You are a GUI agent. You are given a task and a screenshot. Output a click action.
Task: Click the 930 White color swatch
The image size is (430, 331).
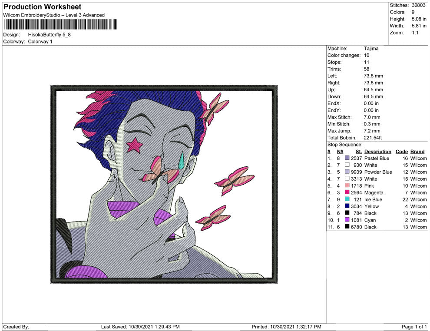pos(347,165)
